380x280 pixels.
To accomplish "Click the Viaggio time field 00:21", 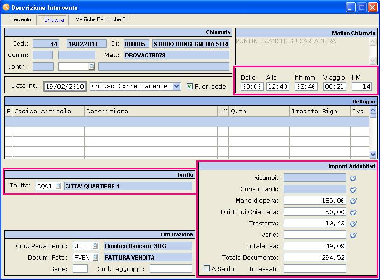I will click(x=335, y=86).
